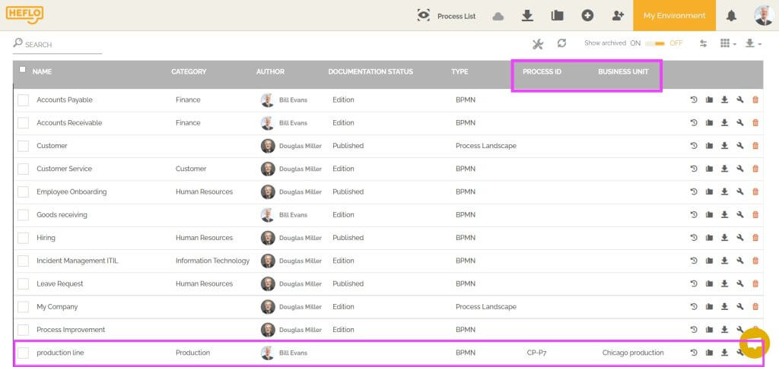The height and width of the screenshot is (367, 779).
Task: Select the Employee Onboarding row checkbox
Action: [23, 192]
